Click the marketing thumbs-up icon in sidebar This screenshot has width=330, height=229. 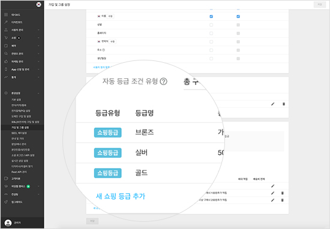click(6, 62)
